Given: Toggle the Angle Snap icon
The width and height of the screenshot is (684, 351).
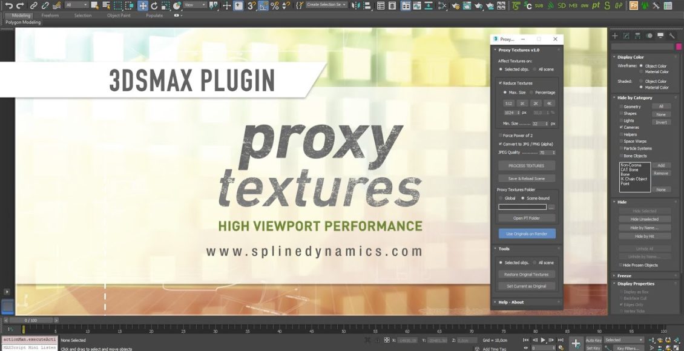Looking at the screenshot, I should point(264,5).
